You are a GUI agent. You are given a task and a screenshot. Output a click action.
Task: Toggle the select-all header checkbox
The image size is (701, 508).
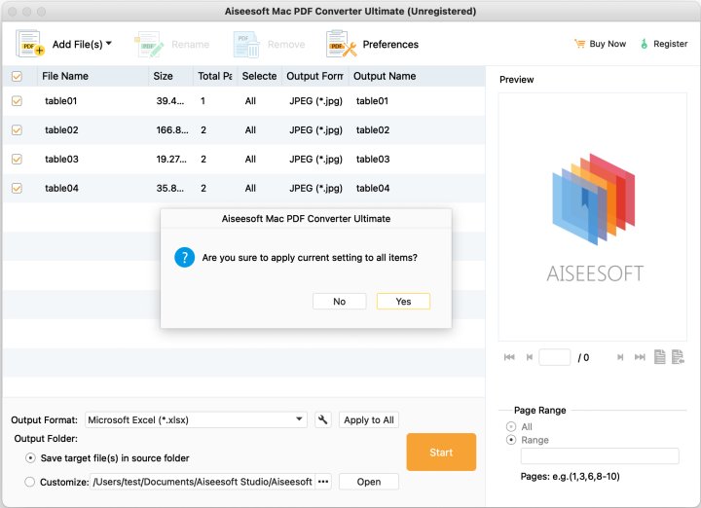pos(17,77)
